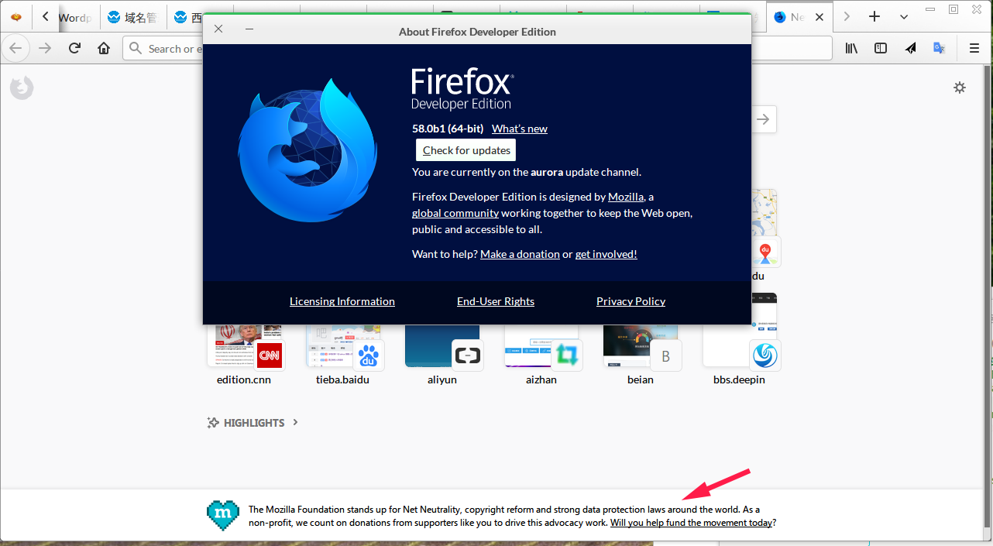Open the edition.cnn top site
The height and width of the screenshot is (546, 993).
coord(244,356)
